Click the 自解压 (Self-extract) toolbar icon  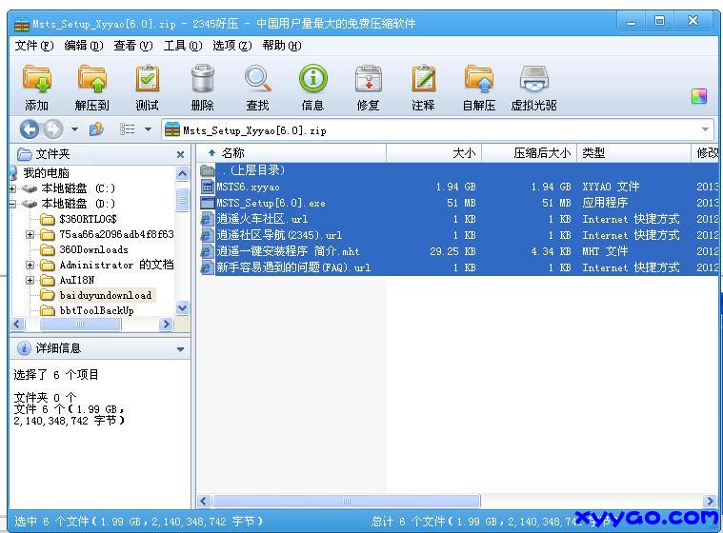(x=478, y=80)
